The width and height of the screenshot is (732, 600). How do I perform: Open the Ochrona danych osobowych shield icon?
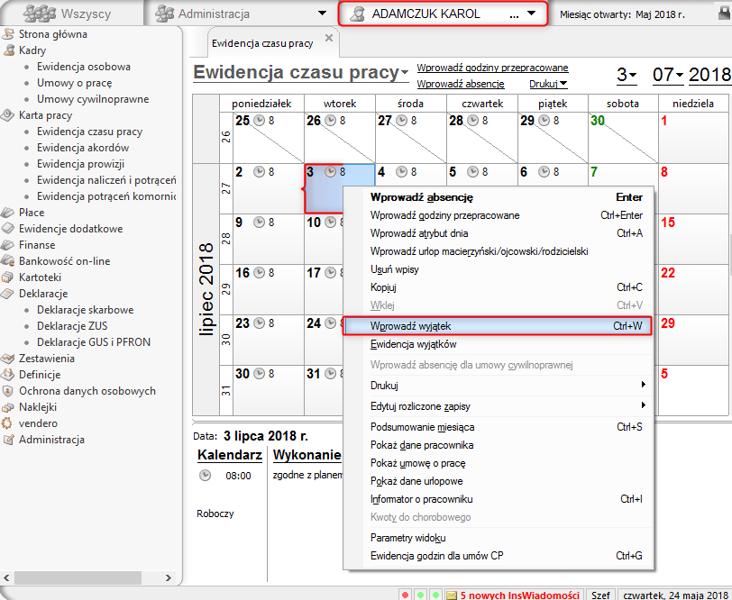coord(7,391)
